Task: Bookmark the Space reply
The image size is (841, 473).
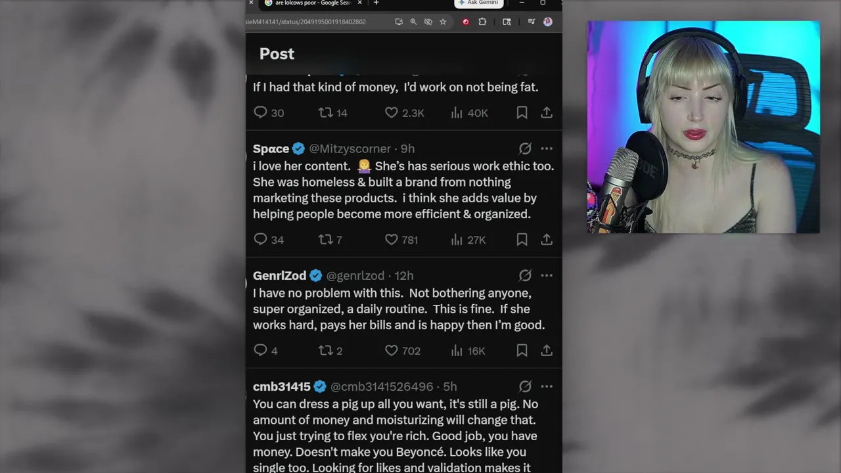Action: 522,240
